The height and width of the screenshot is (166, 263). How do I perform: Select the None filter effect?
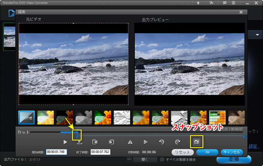pos(27,118)
